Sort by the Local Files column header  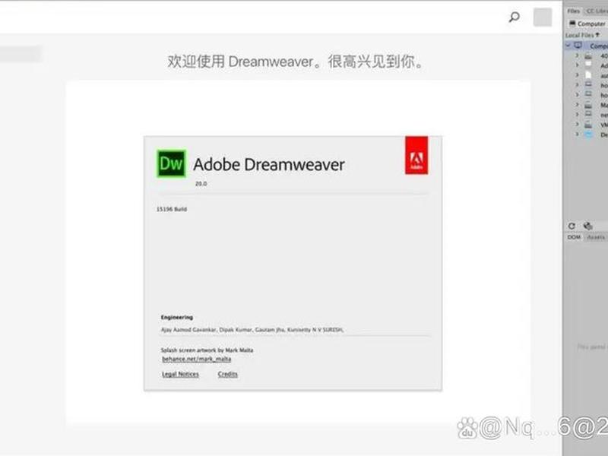click(x=582, y=35)
